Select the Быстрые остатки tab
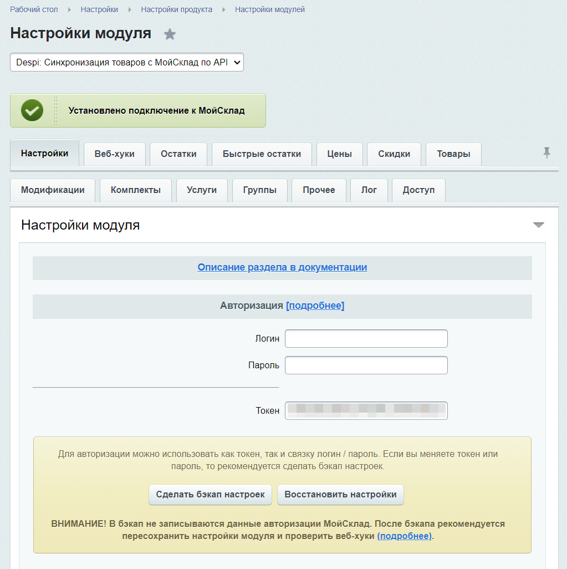567x569 pixels. coord(262,154)
